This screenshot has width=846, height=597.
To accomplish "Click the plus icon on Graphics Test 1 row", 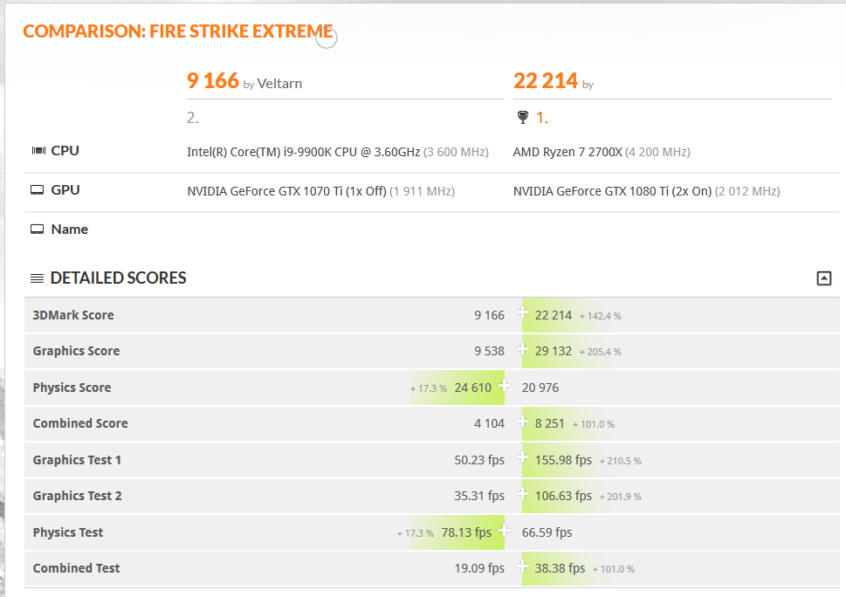I will (523, 457).
